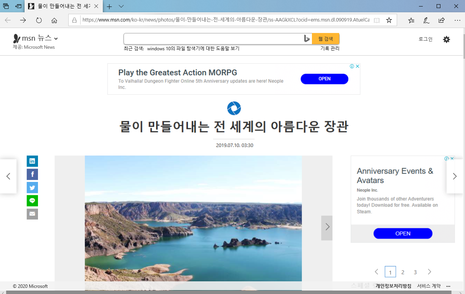Open the browser home page
This screenshot has width=465, height=294.
pyautogui.click(x=54, y=20)
